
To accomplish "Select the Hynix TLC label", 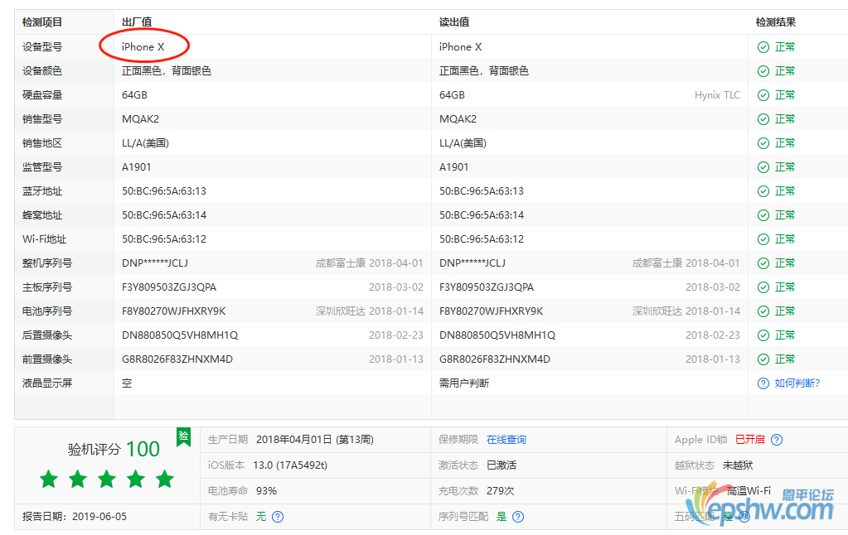I will point(717,95).
